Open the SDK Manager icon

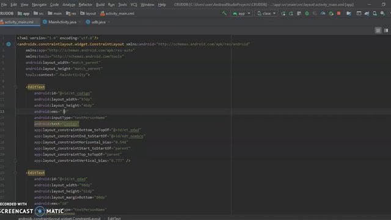(x=382, y=13)
